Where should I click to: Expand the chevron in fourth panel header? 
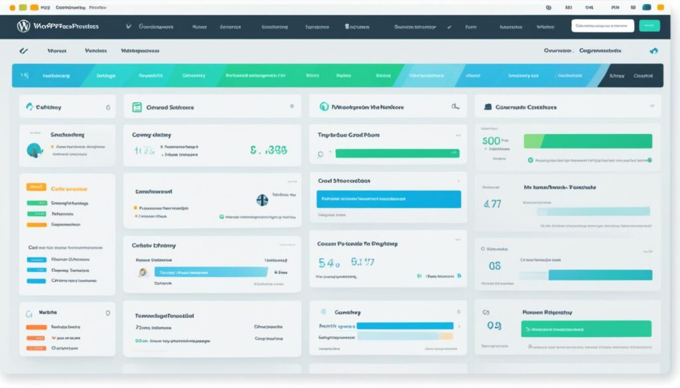[652, 105]
